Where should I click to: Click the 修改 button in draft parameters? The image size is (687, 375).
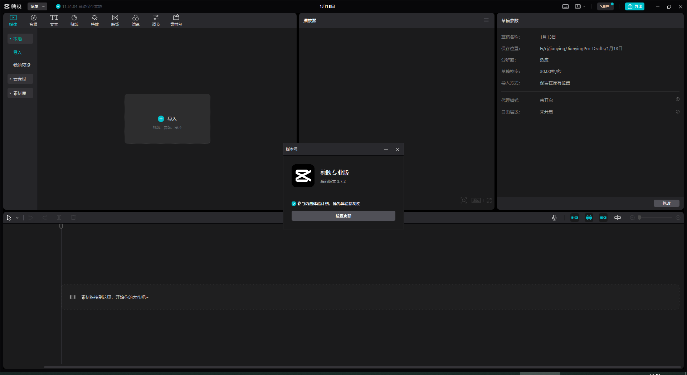coord(667,203)
